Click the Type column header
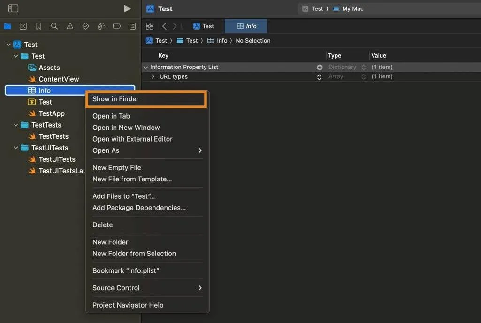This screenshot has width=481, height=323. point(335,55)
